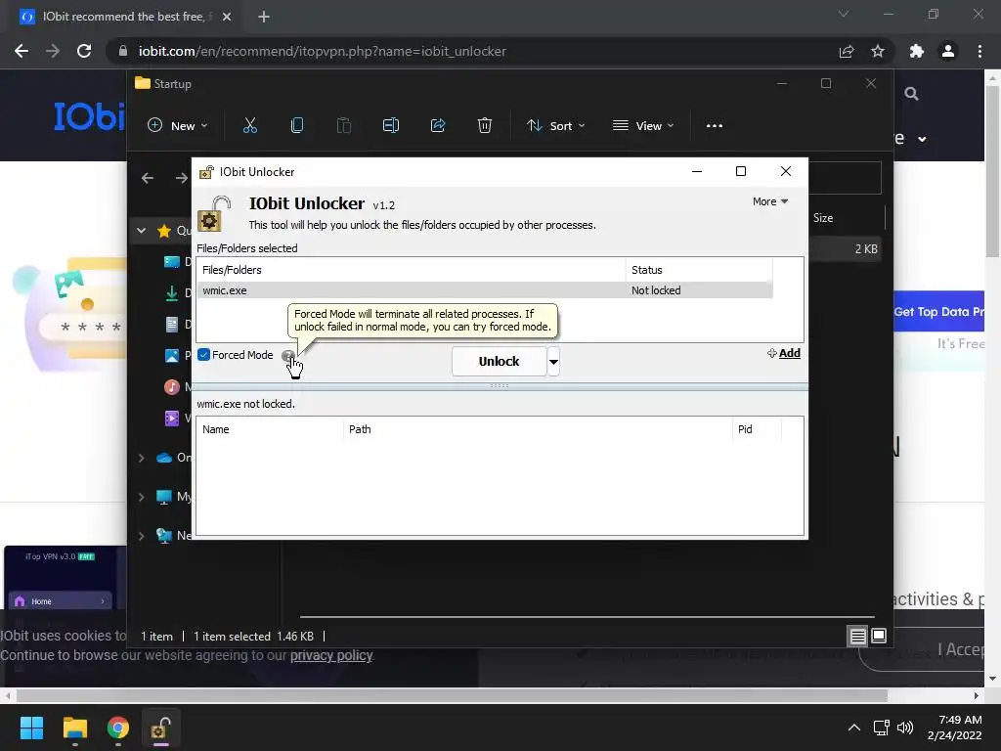Click the volume icon in system tray
The width and height of the screenshot is (1001, 751).
point(905,728)
